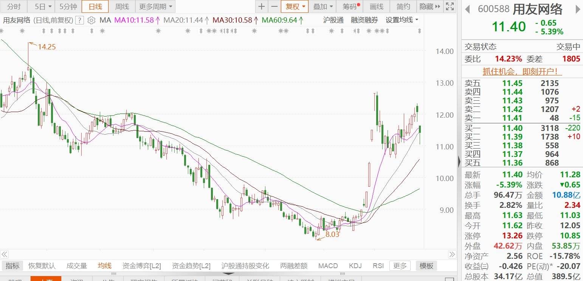Image resolution: width=583 pixels, height=281 pixels.
Task: Toggle 资金博弈[L2] indicator
Action: coord(142,266)
